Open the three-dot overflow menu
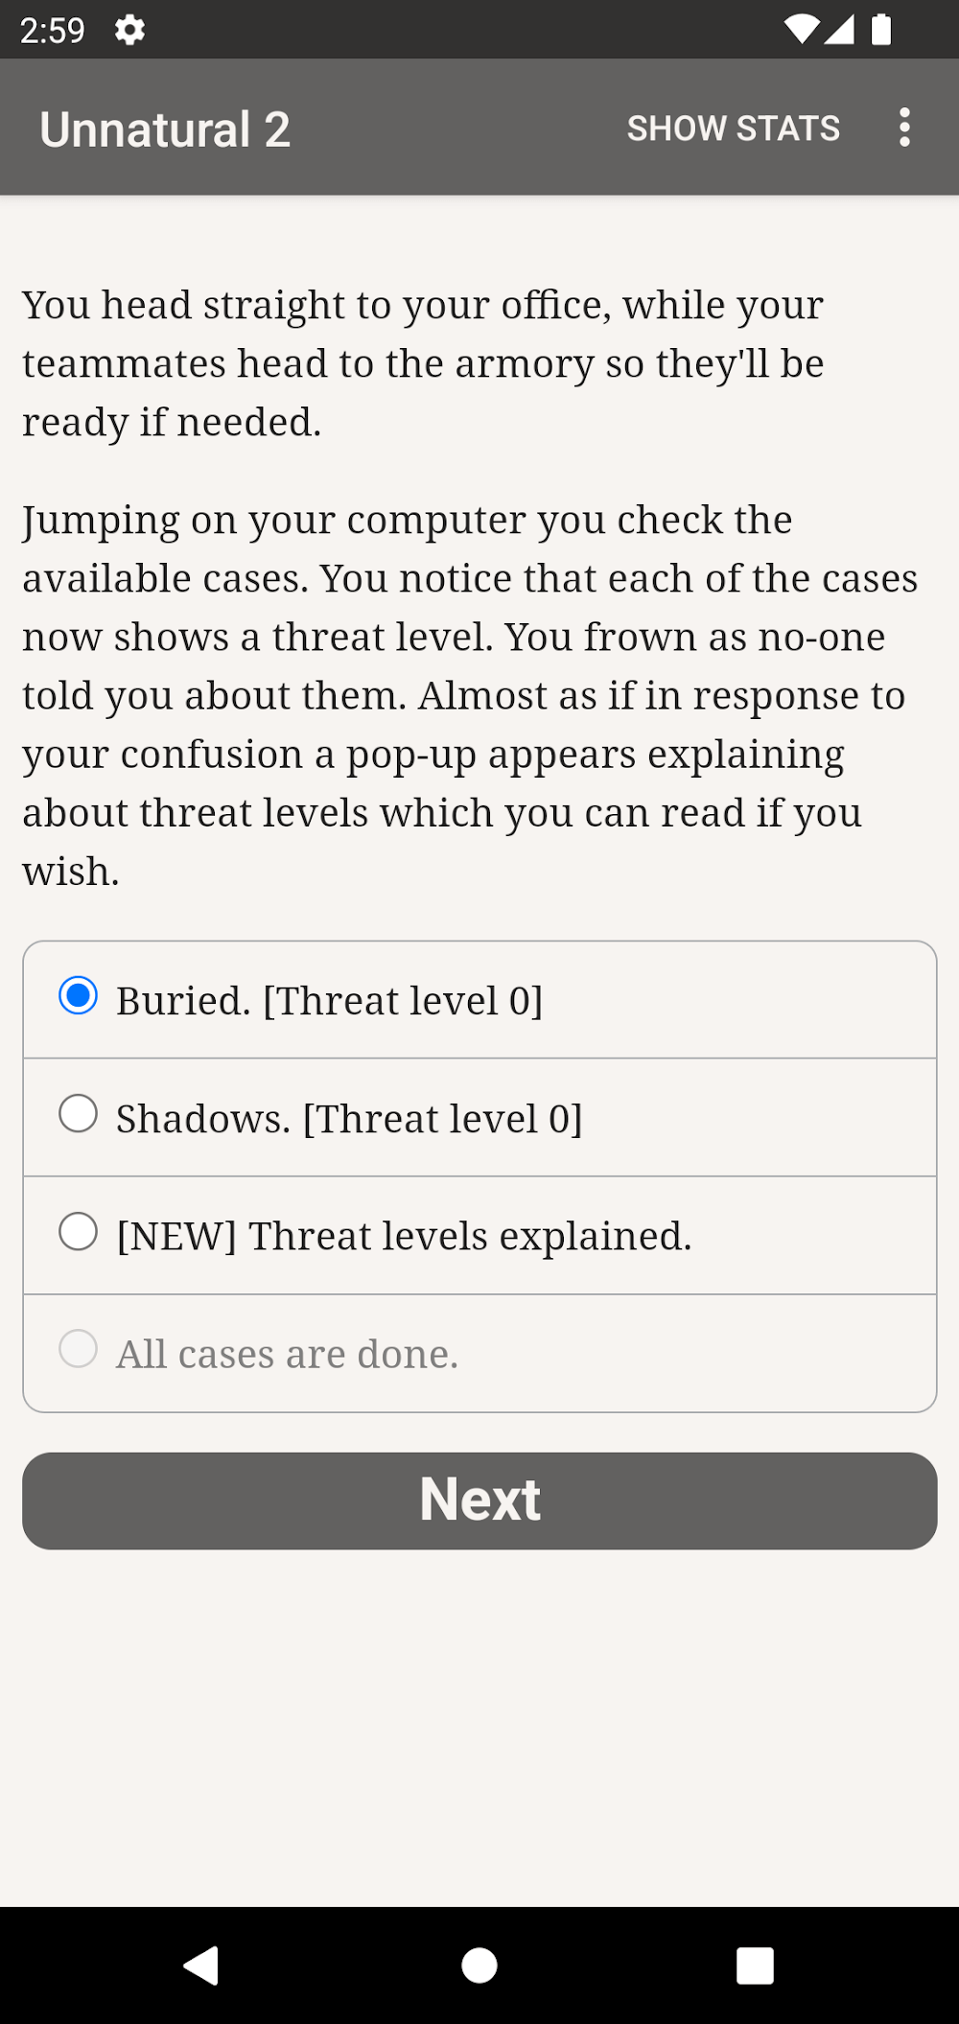This screenshot has width=959, height=2024. coord(903,128)
